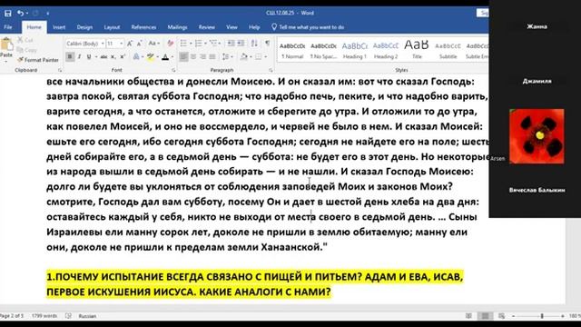Open the Undo history dropdown arrow

point(27,14)
